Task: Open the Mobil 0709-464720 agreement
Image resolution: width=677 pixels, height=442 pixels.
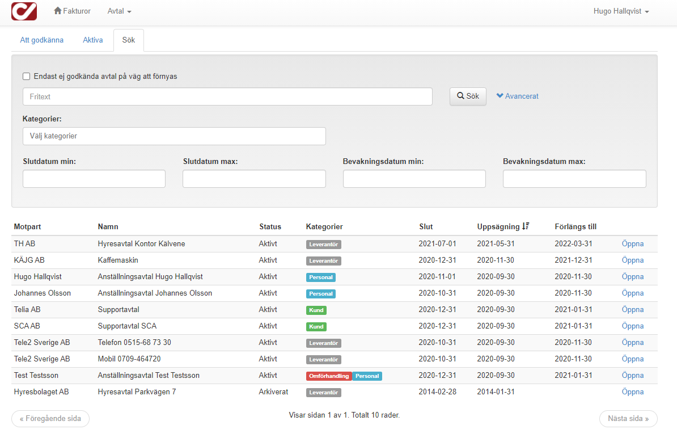Action: point(633,359)
